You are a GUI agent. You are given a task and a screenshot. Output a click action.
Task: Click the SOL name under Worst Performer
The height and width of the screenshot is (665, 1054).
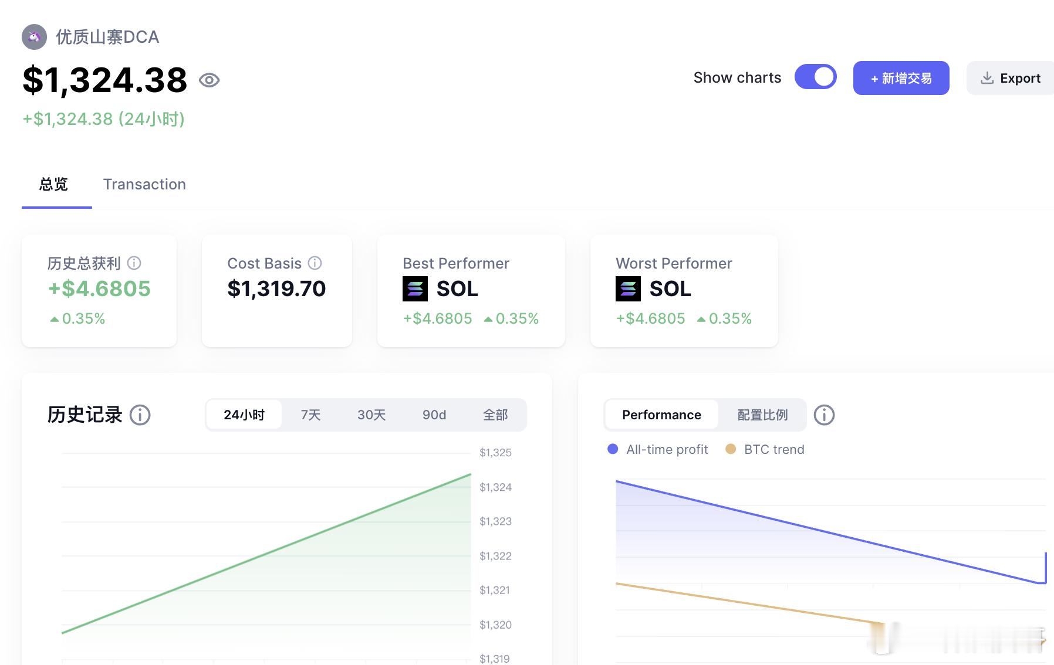pyautogui.click(x=670, y=289)
